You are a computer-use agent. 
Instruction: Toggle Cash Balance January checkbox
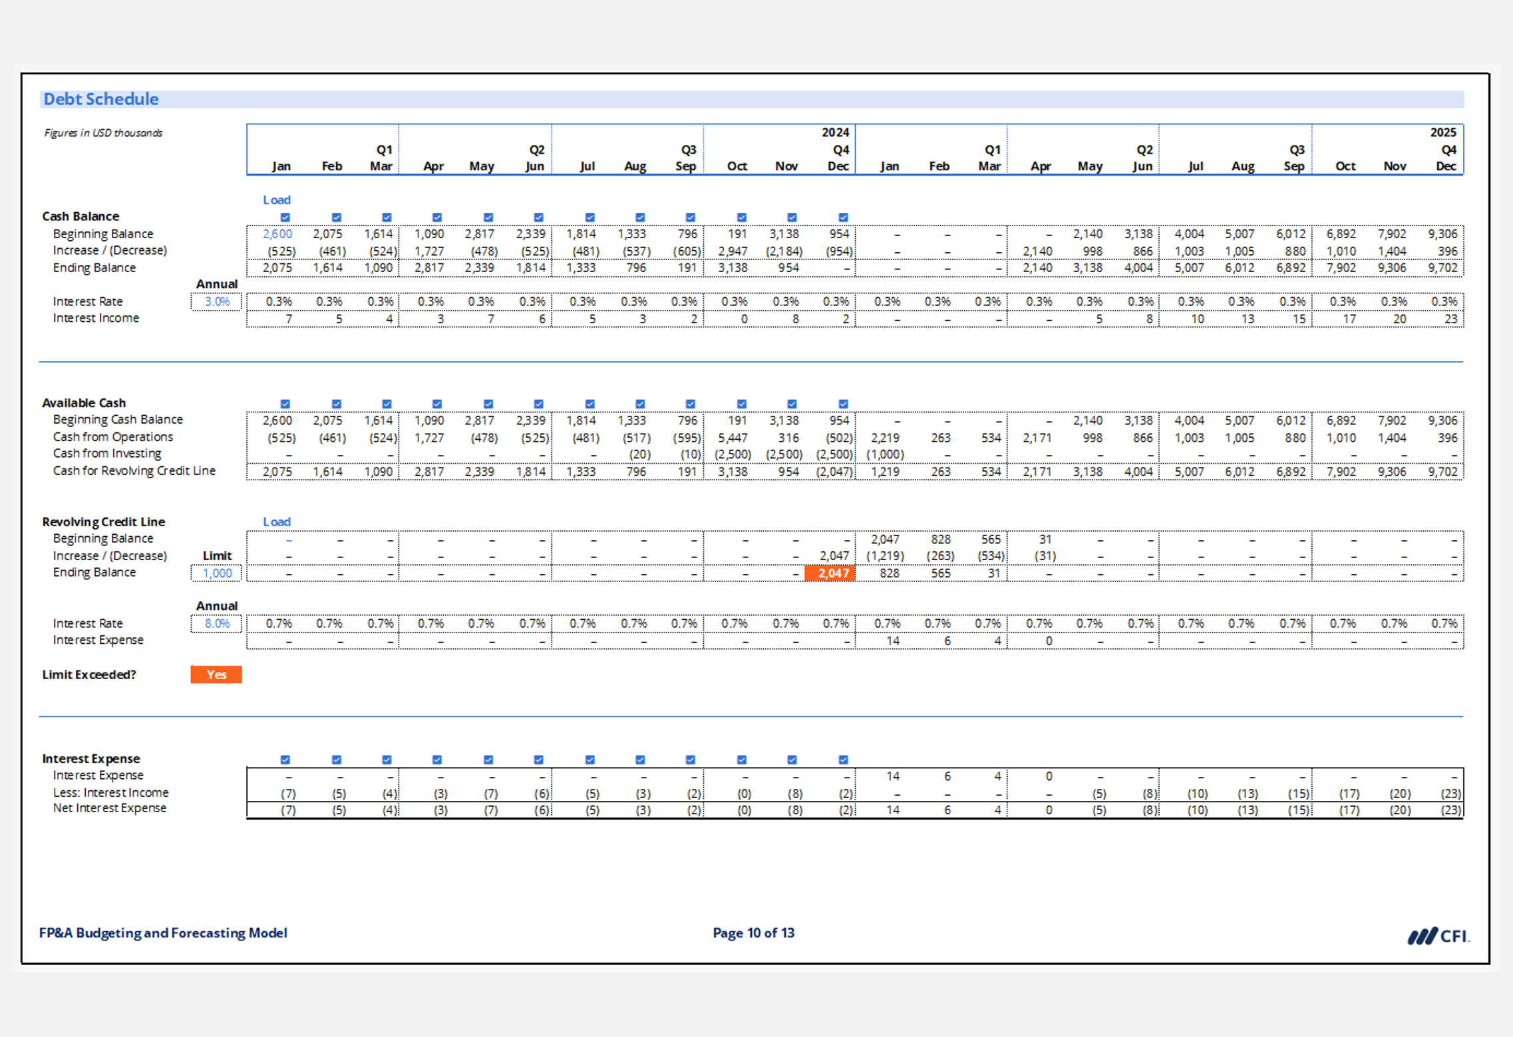[x=285, y=218]
